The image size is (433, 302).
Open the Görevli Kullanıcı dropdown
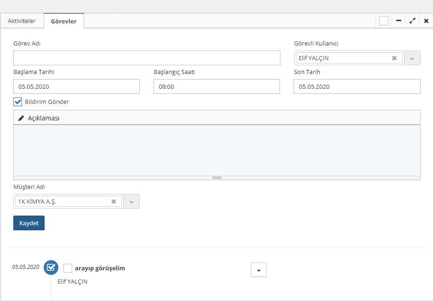click(412, 58)
